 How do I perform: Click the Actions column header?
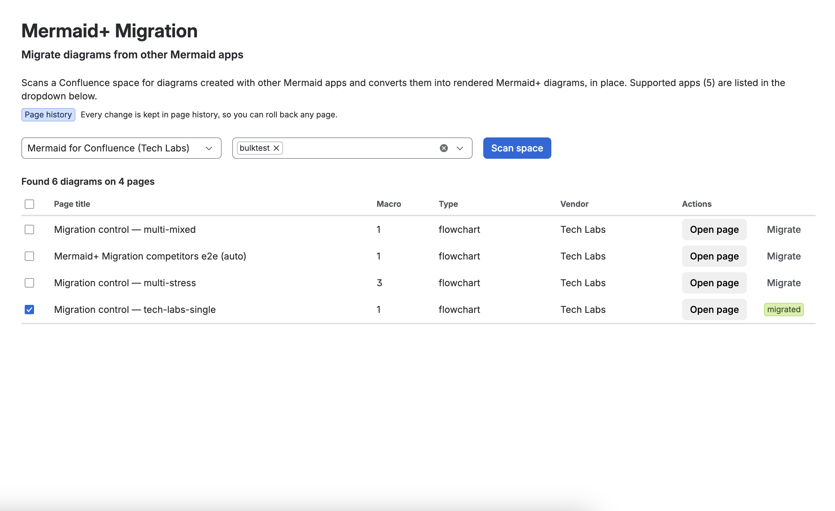(697, 204)
